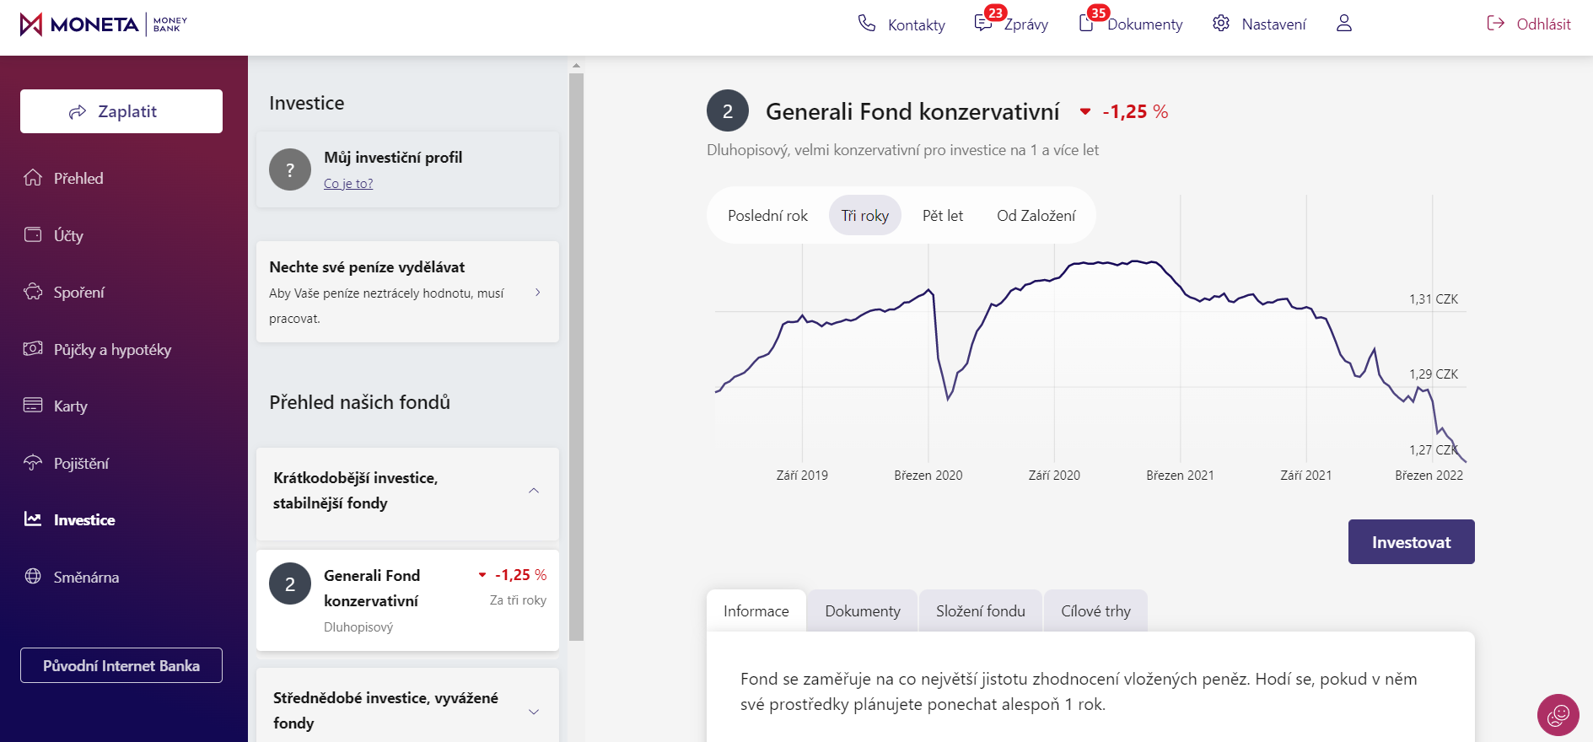Screen dimensions: 1593x742
Task: Click the Směnárna globe icon
Action: [33, 577]
